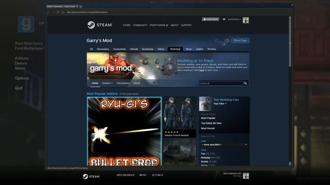
Task: Open SETTINGS in overlay bottom bar
Action: (157, 175)
